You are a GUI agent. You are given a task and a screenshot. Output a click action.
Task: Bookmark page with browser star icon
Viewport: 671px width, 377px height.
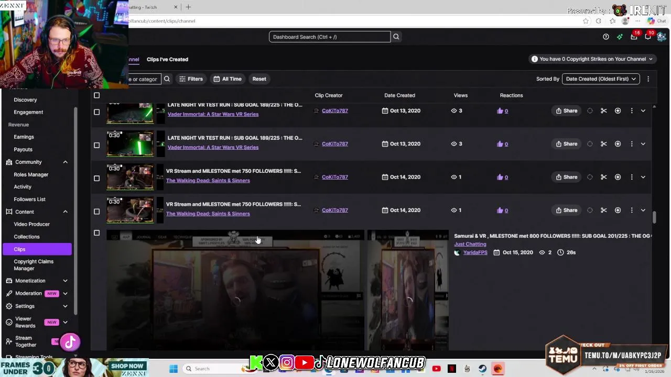tap(586, 21)
